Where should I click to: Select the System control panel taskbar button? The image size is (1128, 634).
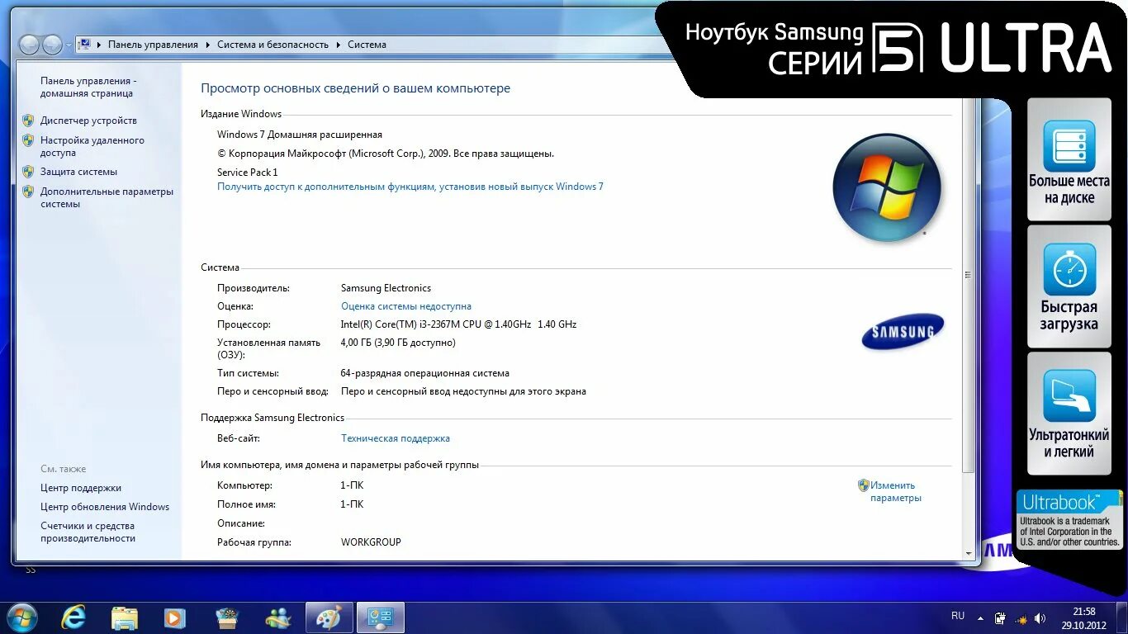click(x=380, y=617)
